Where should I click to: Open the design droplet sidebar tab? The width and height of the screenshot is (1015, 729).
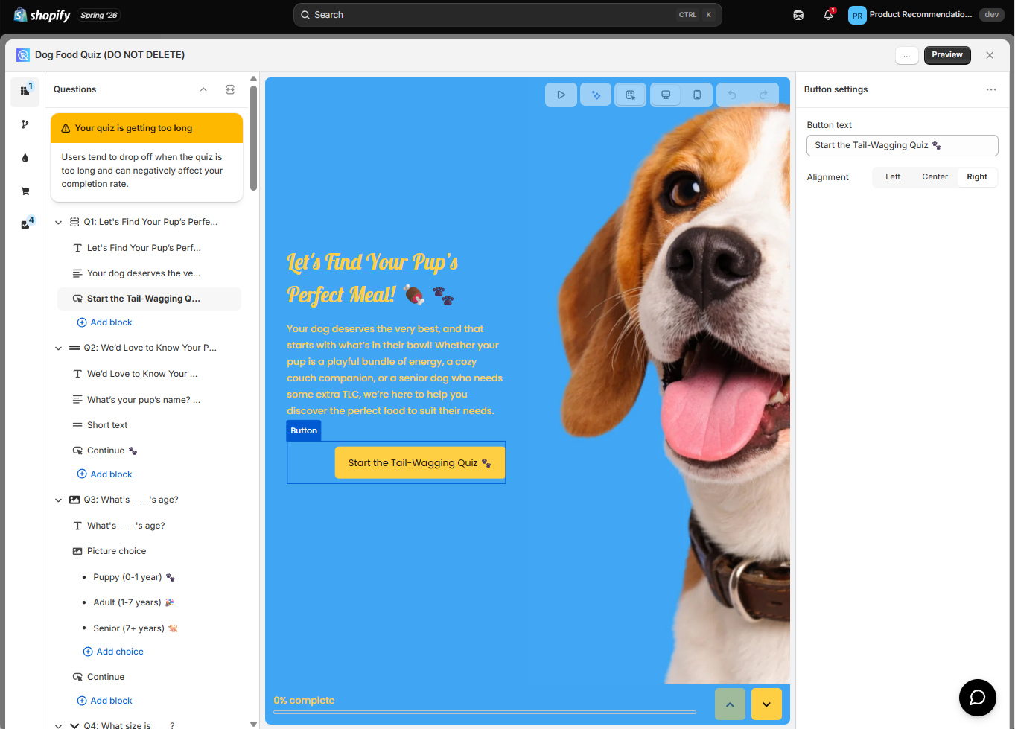[x=25, y=158]
